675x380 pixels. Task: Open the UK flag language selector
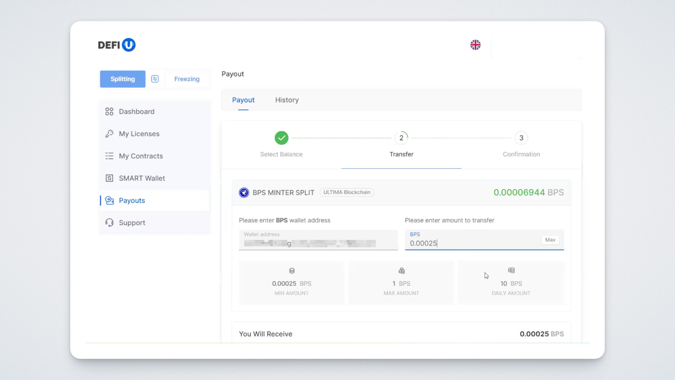click(475, 45)
